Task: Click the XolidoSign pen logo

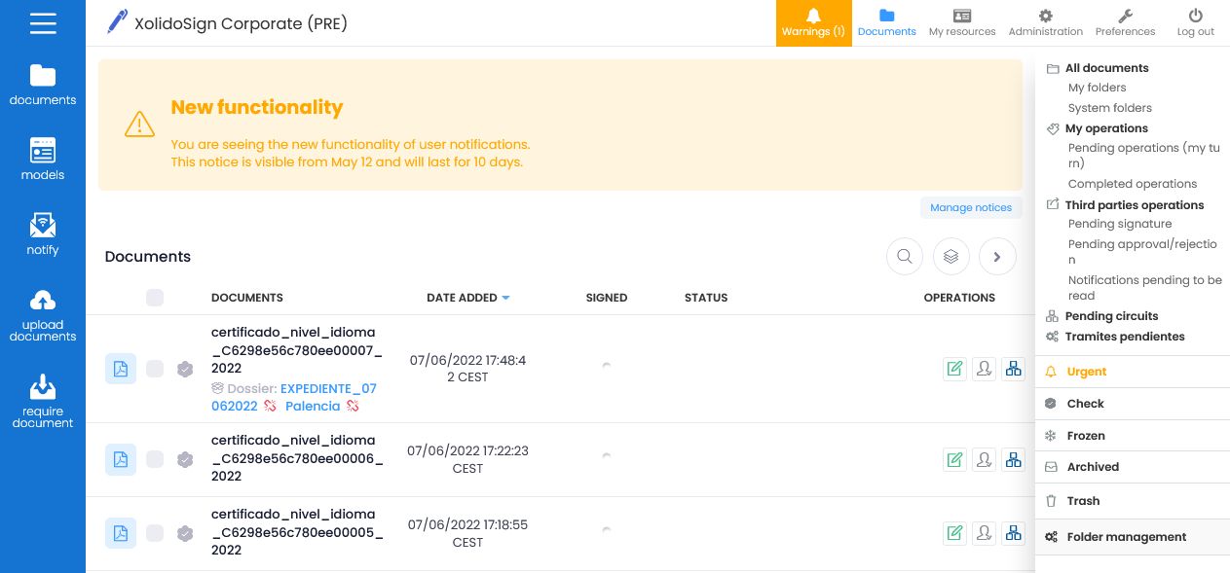Action: point(118,22)
